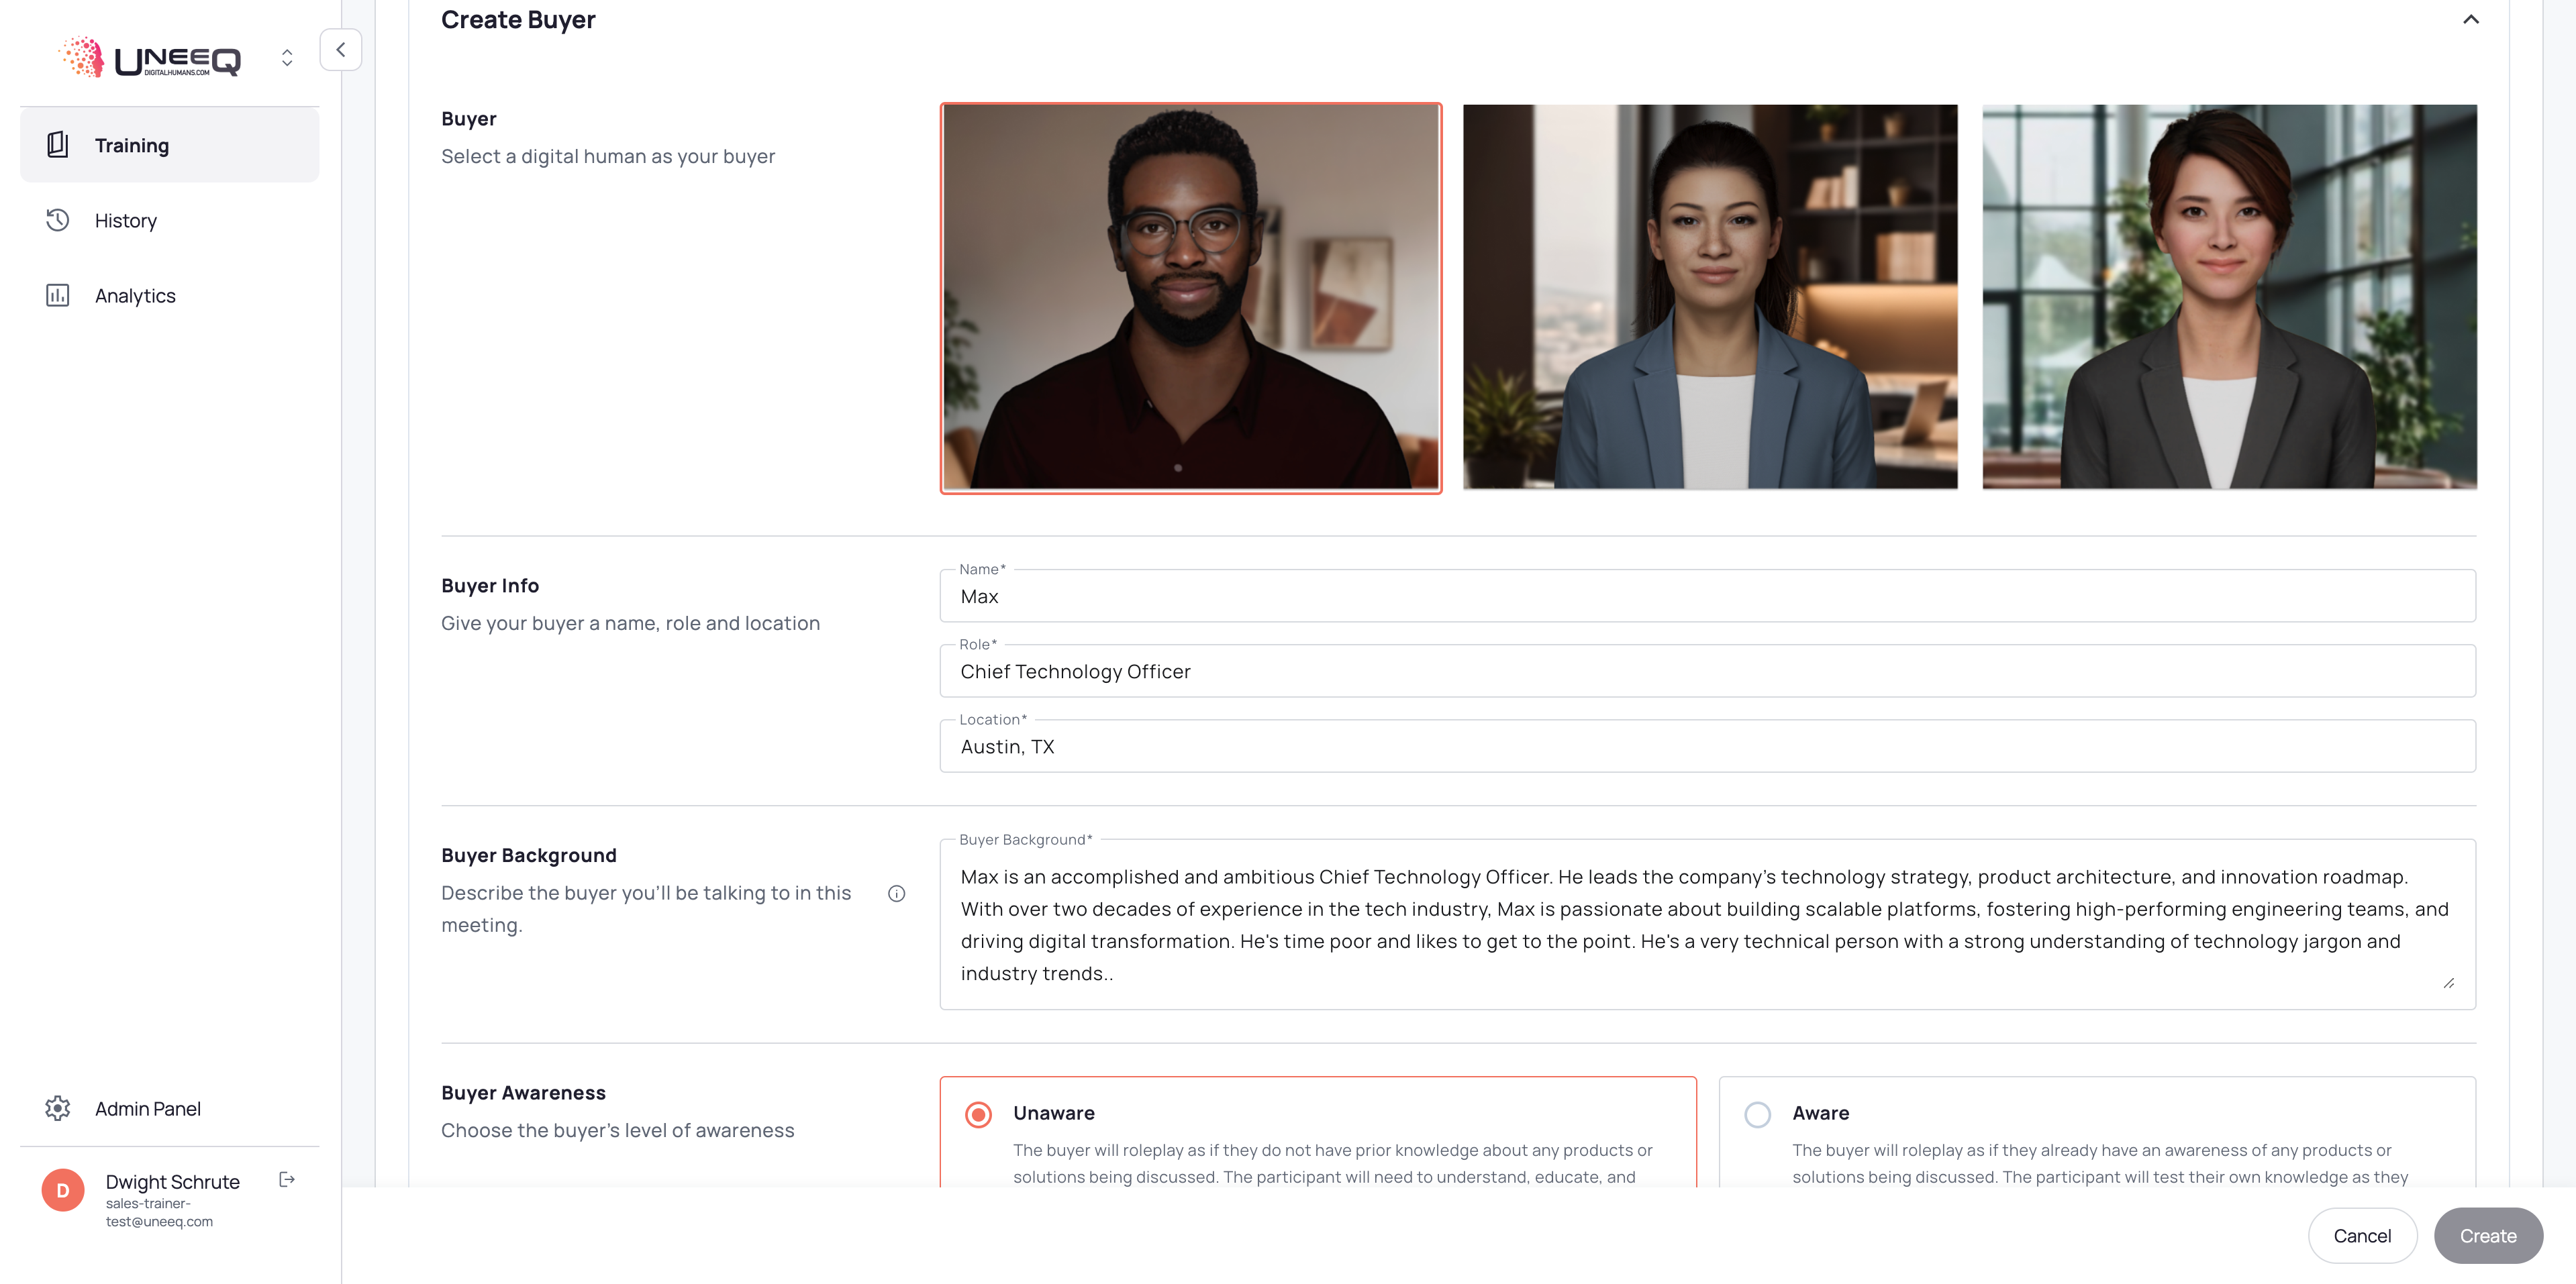This screenshot has width=2576, height=1284.
Task: Choose the woman in the blue blazer as buyer
Action: [x=1710, y=297]
